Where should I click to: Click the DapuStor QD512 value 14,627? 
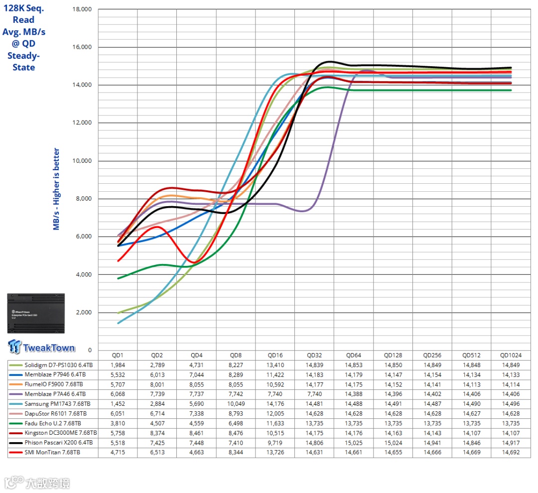(471, 414)
